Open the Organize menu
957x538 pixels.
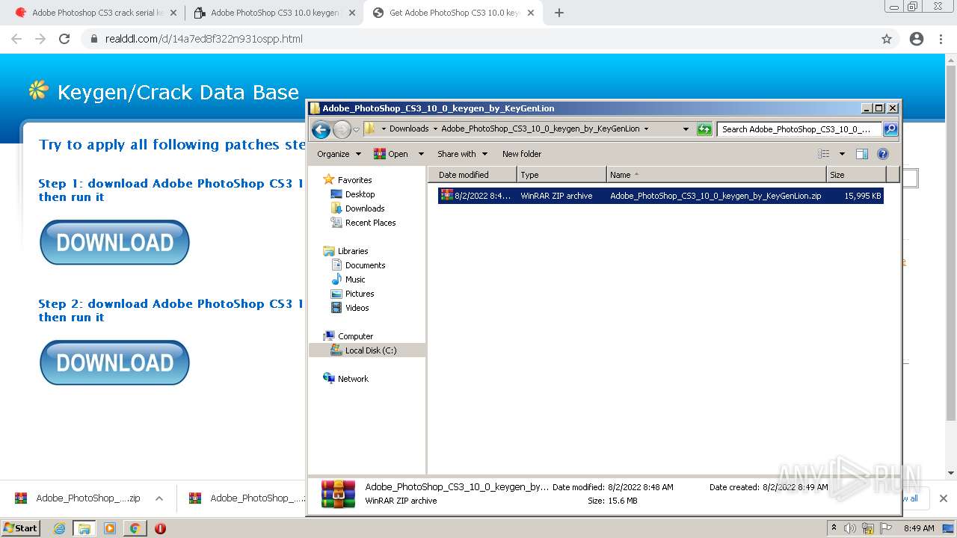coord(339,154)
